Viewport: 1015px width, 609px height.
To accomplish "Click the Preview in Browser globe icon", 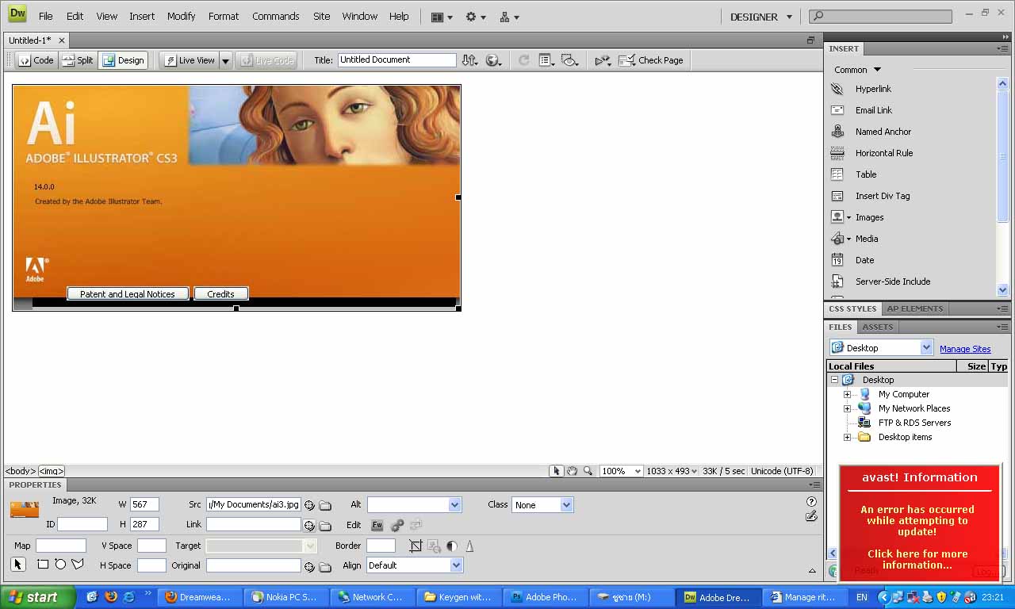I will (493, 60).
